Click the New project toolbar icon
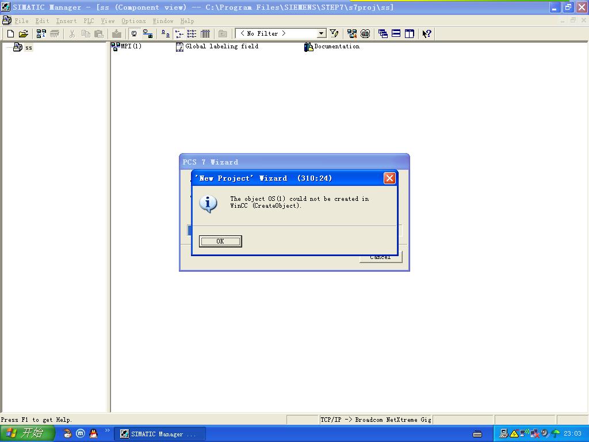 (x=10, y=34)
